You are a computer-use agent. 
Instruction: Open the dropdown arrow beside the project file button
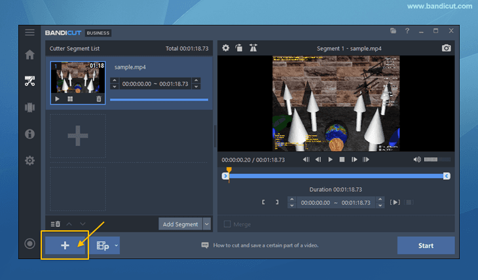116,245
